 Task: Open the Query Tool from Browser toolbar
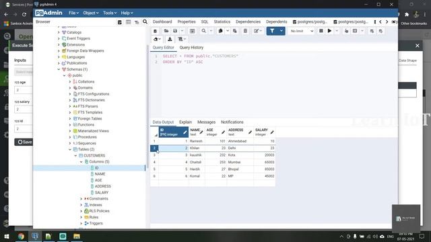[x=120, y=22]
